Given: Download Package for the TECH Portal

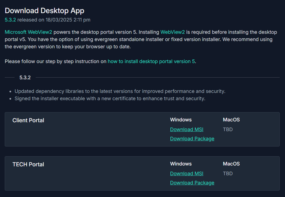Looking at the screenshot, I should tap(192, 183).
